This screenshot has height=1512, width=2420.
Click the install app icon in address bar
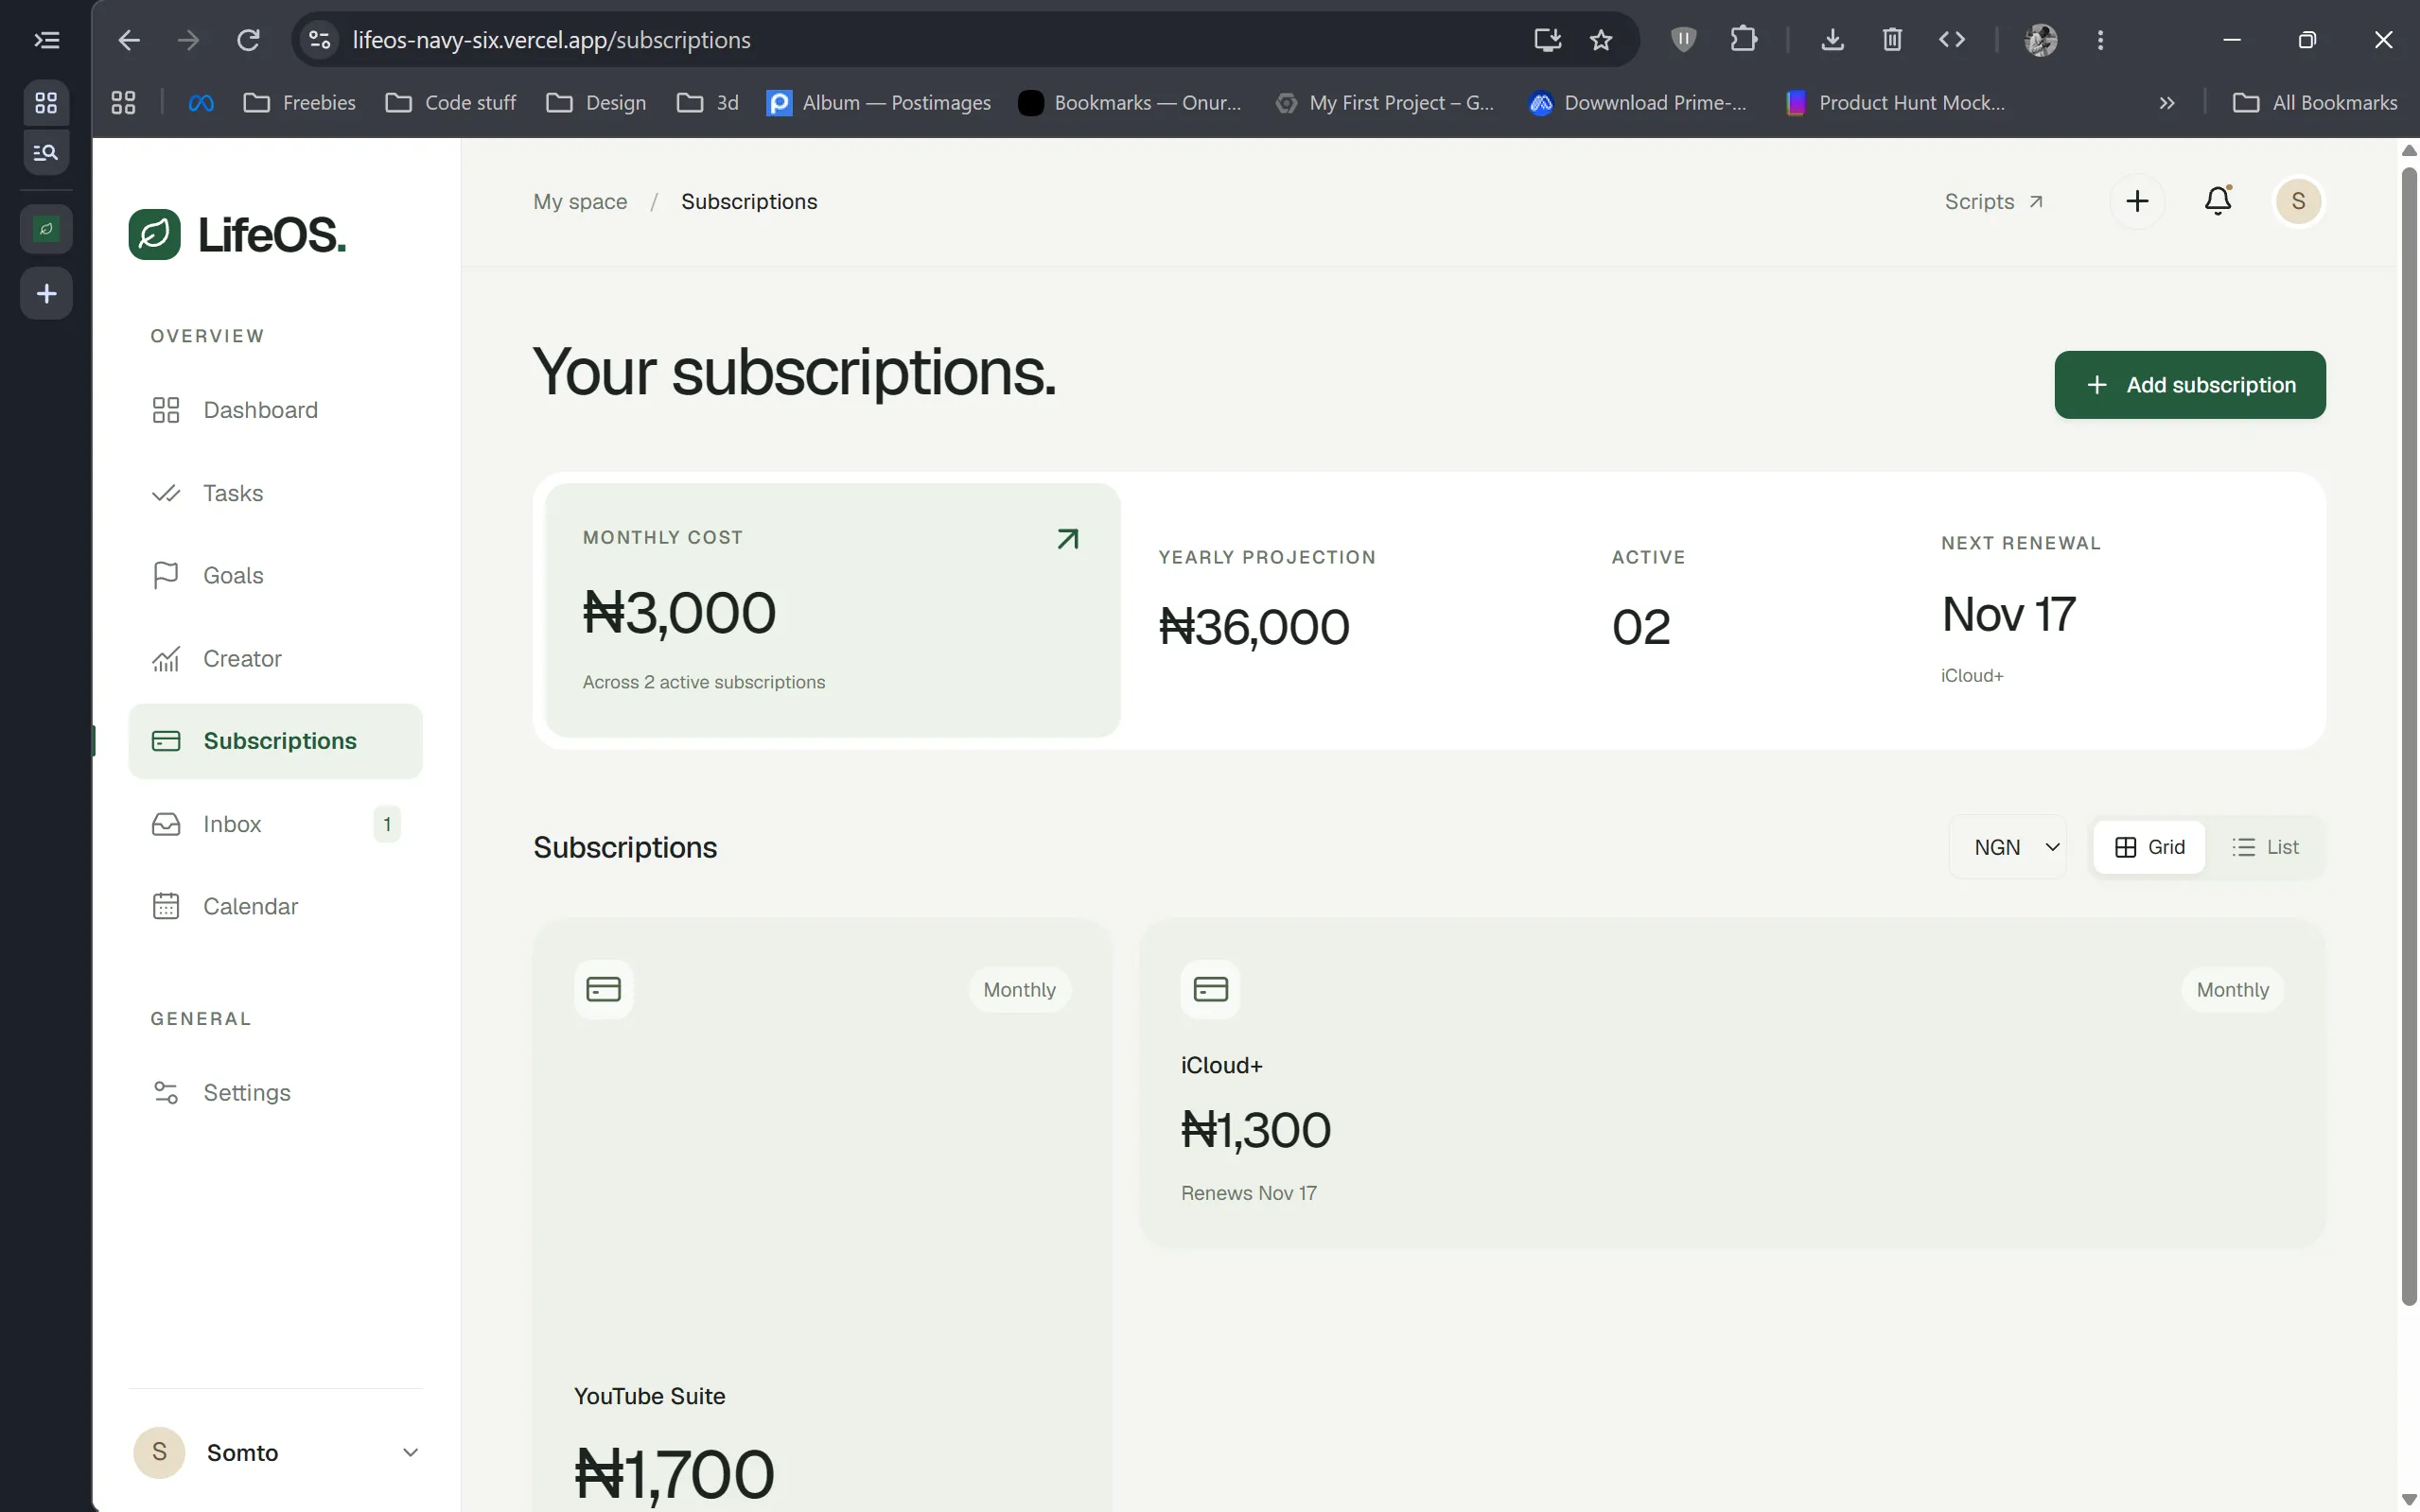tap(1548, 40)
